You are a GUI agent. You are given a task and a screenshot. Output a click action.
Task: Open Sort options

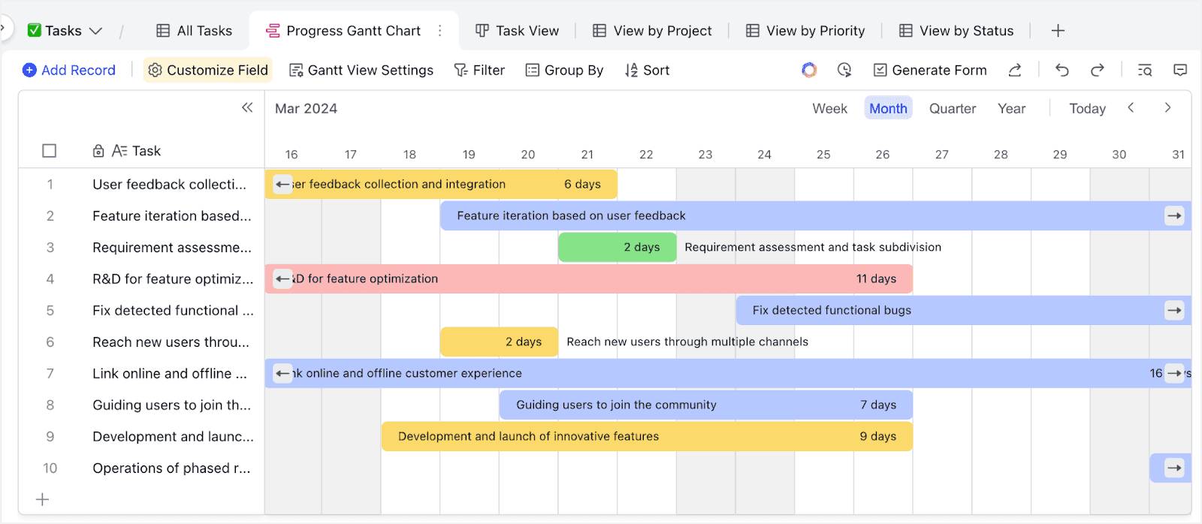647,70
